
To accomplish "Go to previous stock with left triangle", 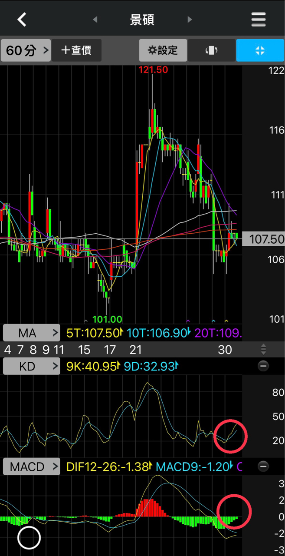I will (x=95, y=20).
